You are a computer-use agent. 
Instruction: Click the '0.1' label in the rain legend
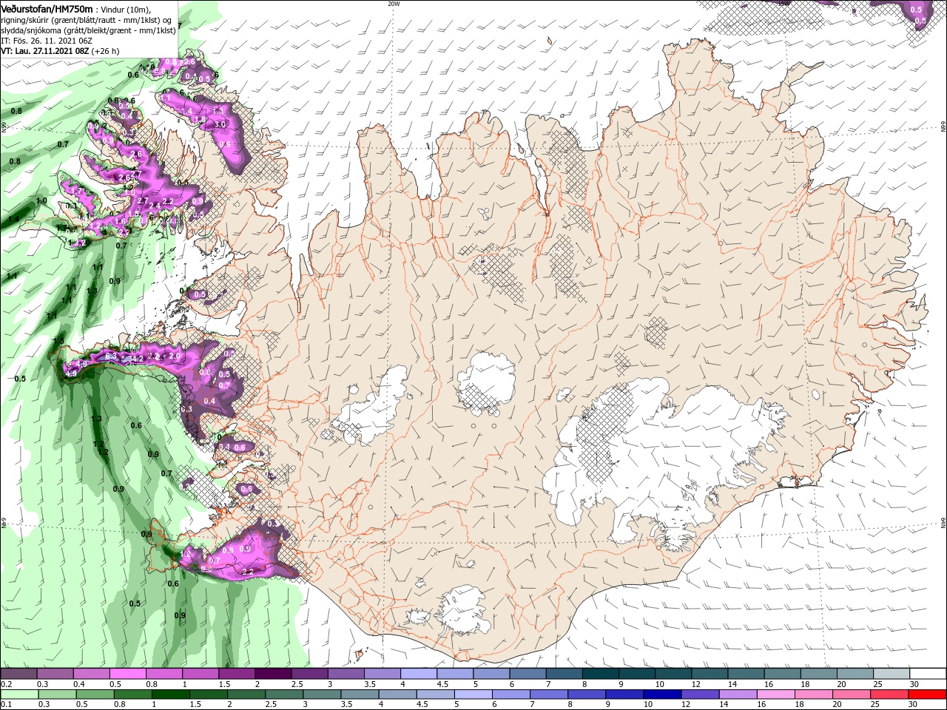point(7,705)
